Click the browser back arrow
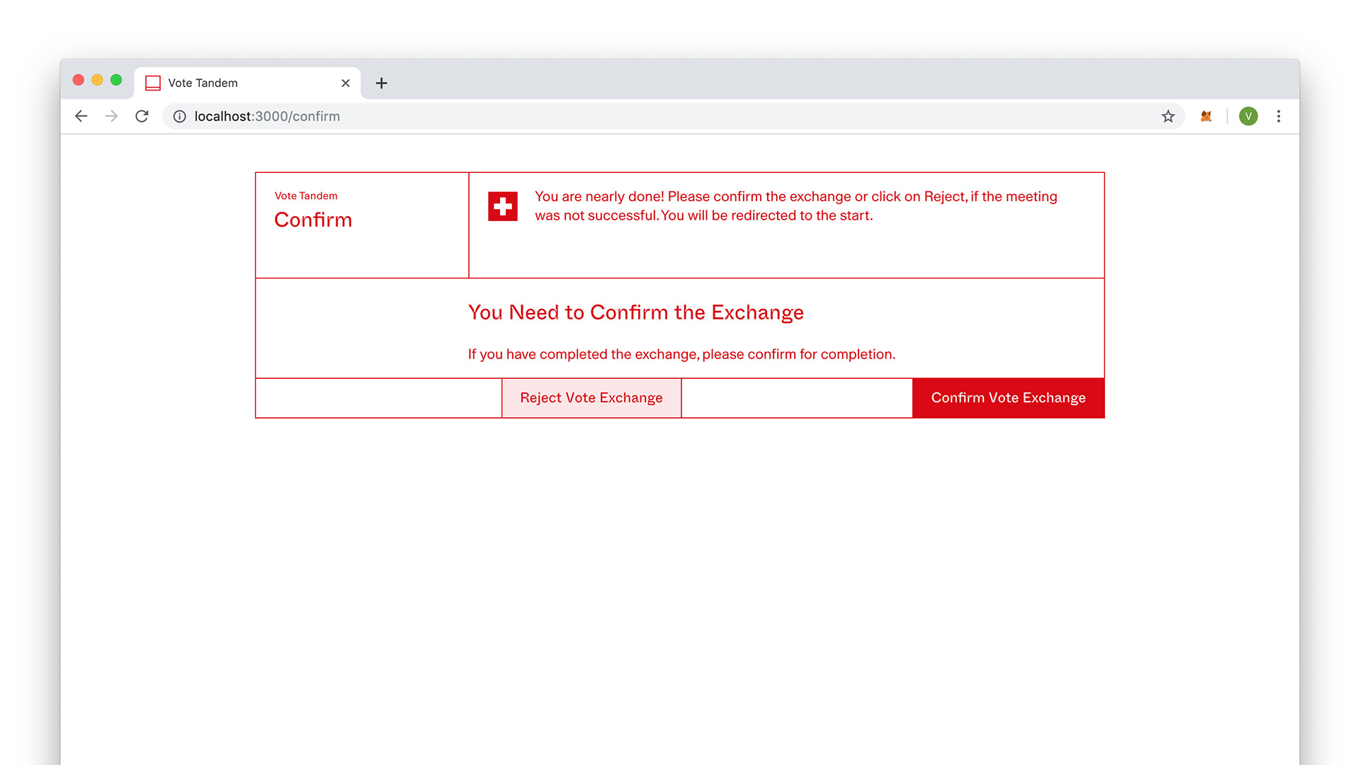The image size is (1360, 765). pyautogui.click(x=81, y=116)
